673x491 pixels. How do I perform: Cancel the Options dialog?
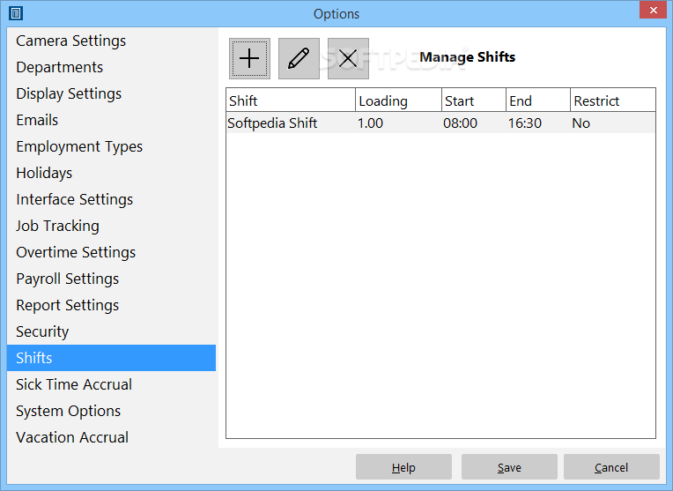[611, 467]
